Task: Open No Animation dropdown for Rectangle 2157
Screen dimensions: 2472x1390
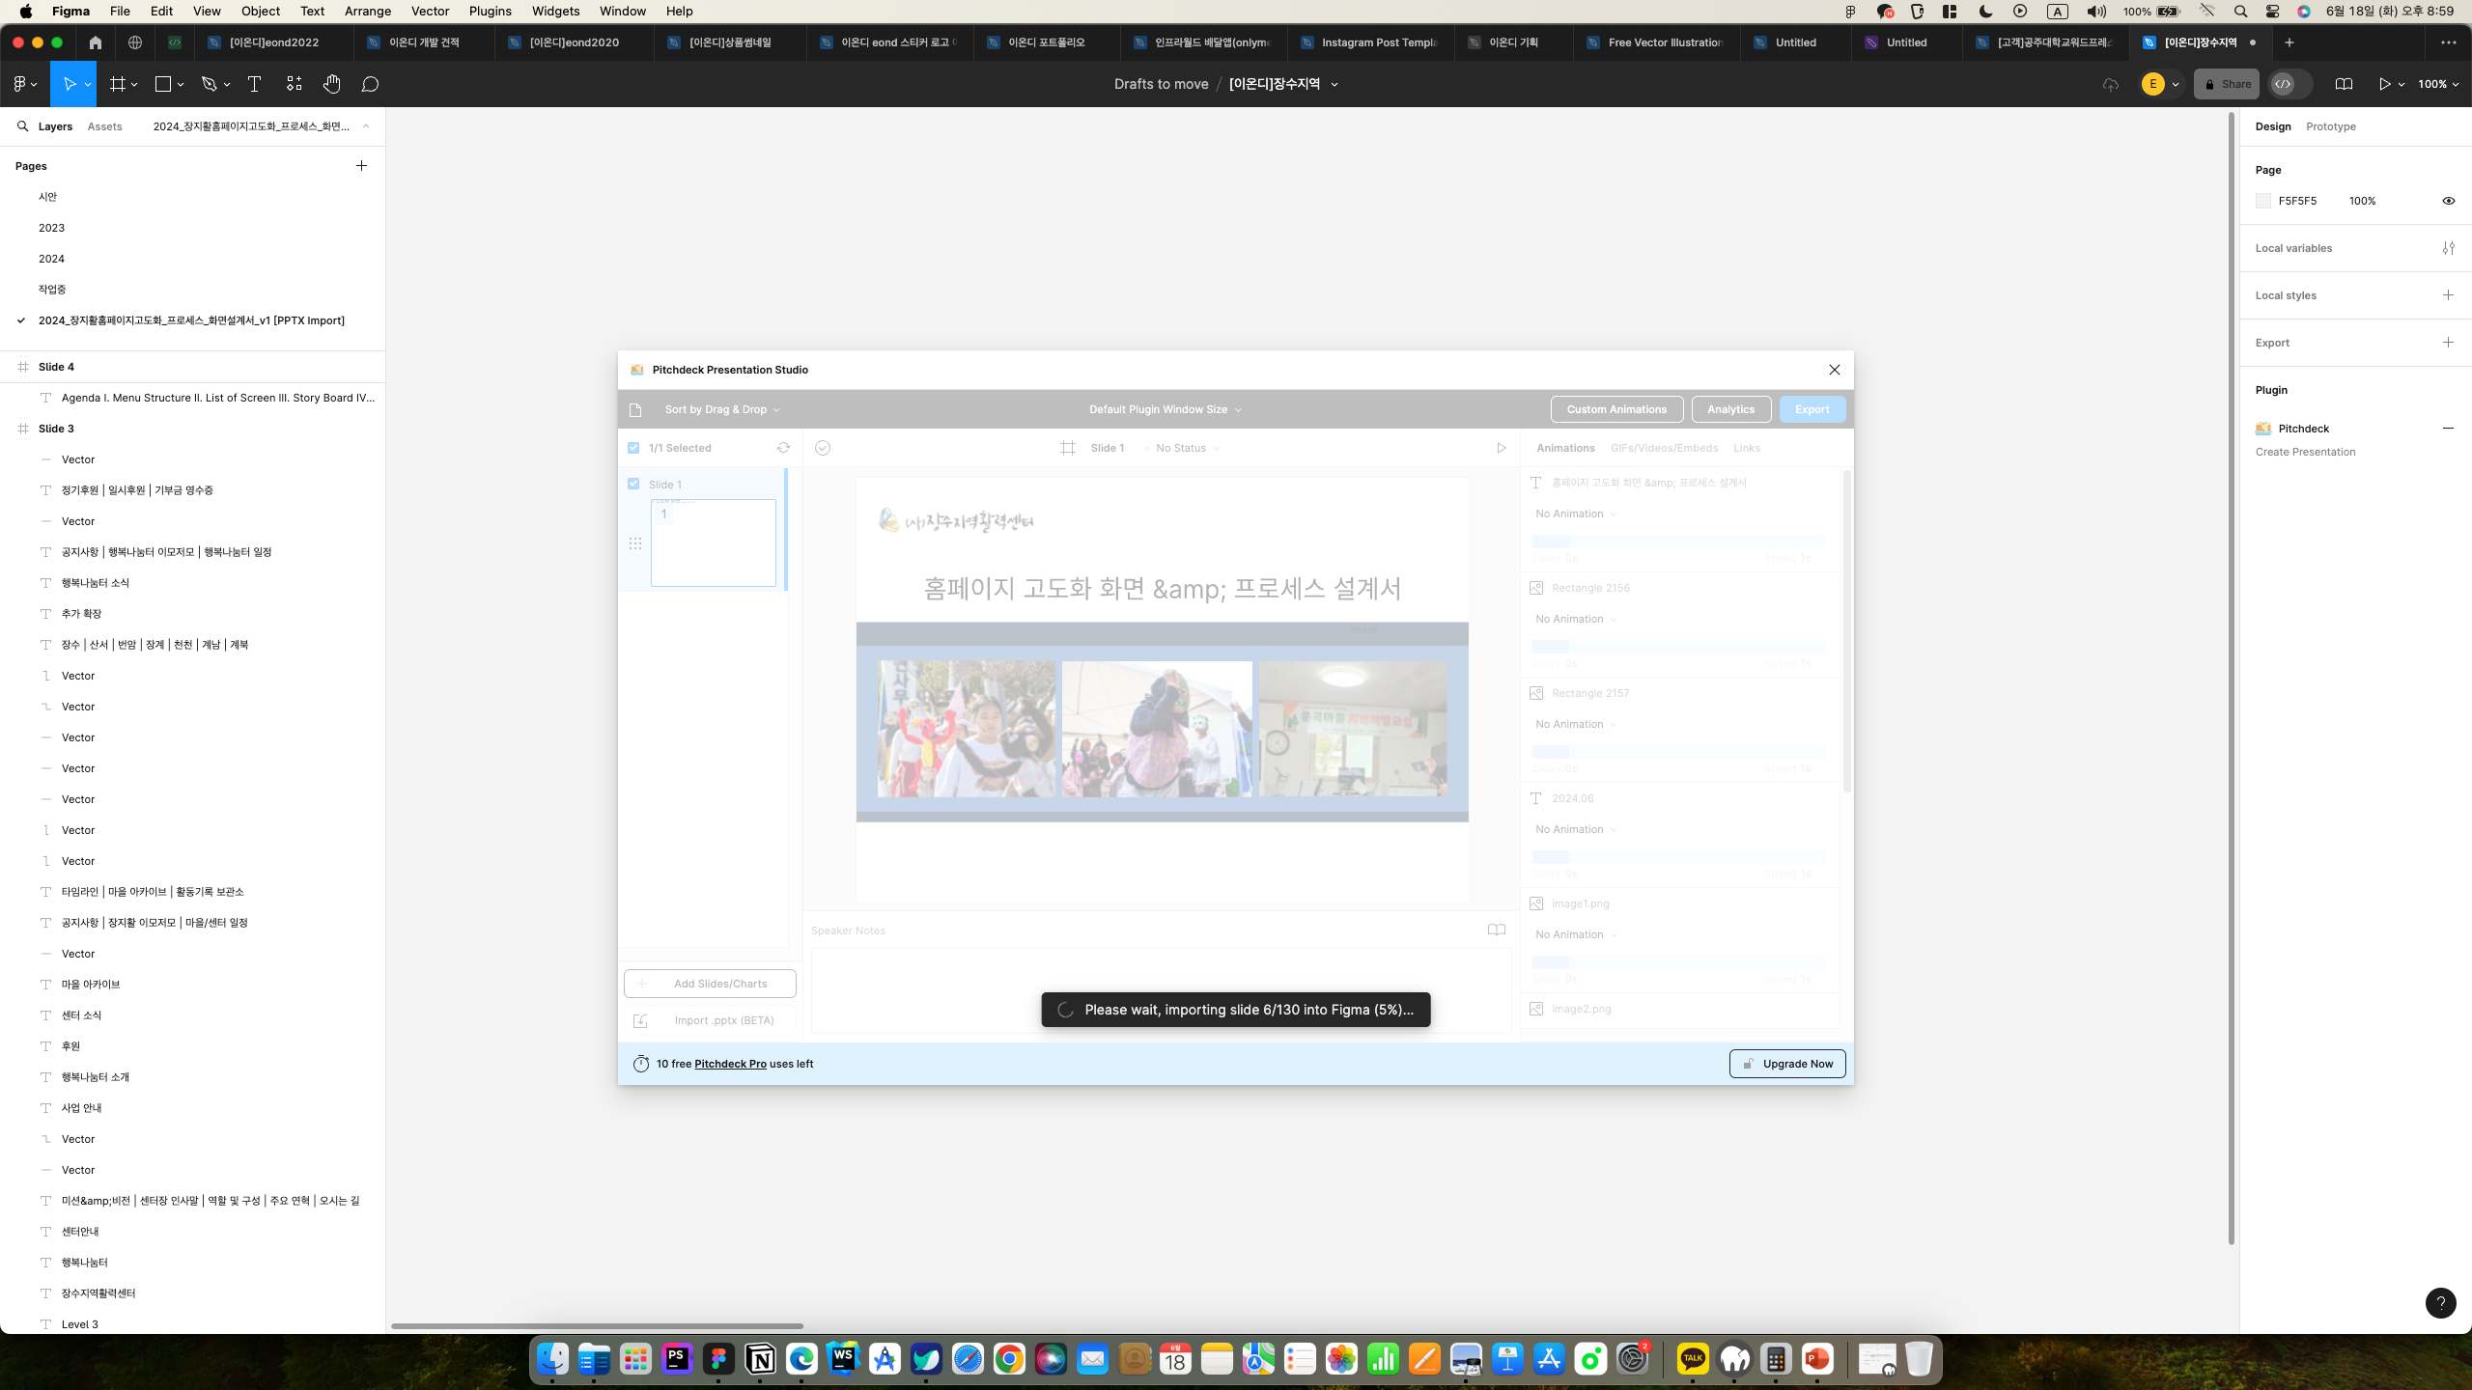Action: pyautogui.click(x=1576, y=724)
